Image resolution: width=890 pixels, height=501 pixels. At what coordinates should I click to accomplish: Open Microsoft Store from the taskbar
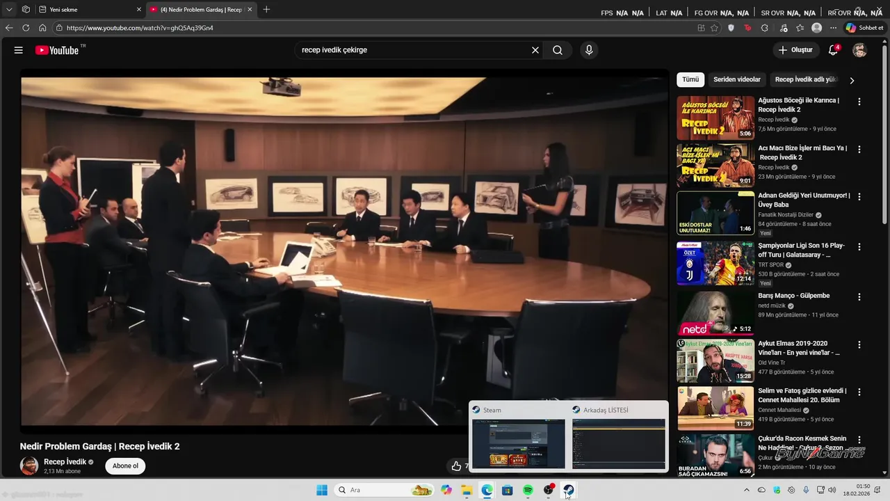point(508,490)
